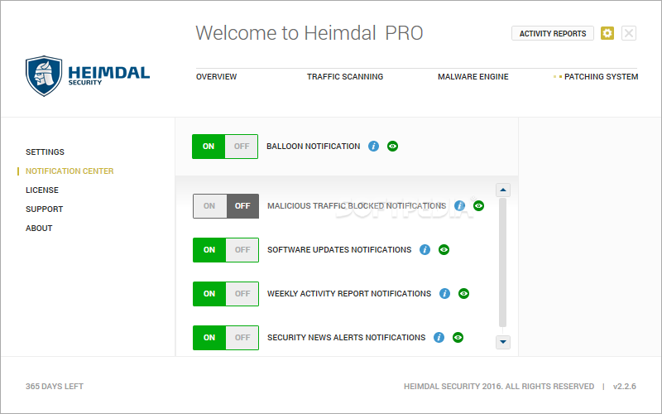The height and width of the screenshot is (414, 662).
Task: Click the Heimdal Security 2016 copyright text
Action: tap(499, 387)
